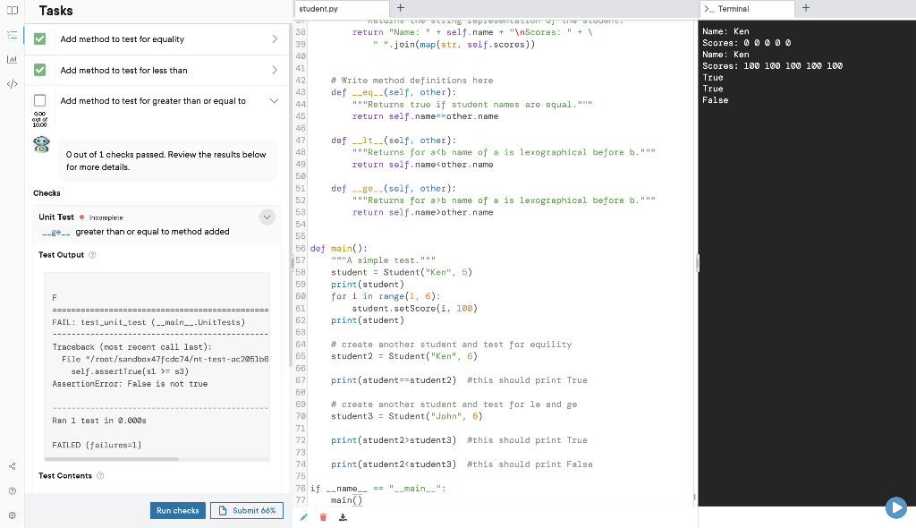Click the 'greater than or equal to method added' text
Viewport: 916px width, 528px height.
coord(152,232)
